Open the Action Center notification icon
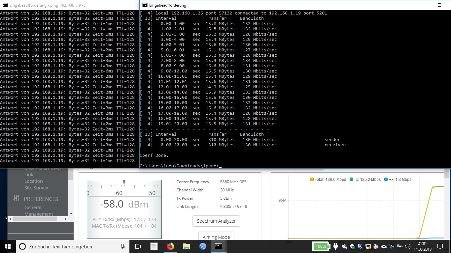The image size is (451, 253). click(x=440, y=246)
